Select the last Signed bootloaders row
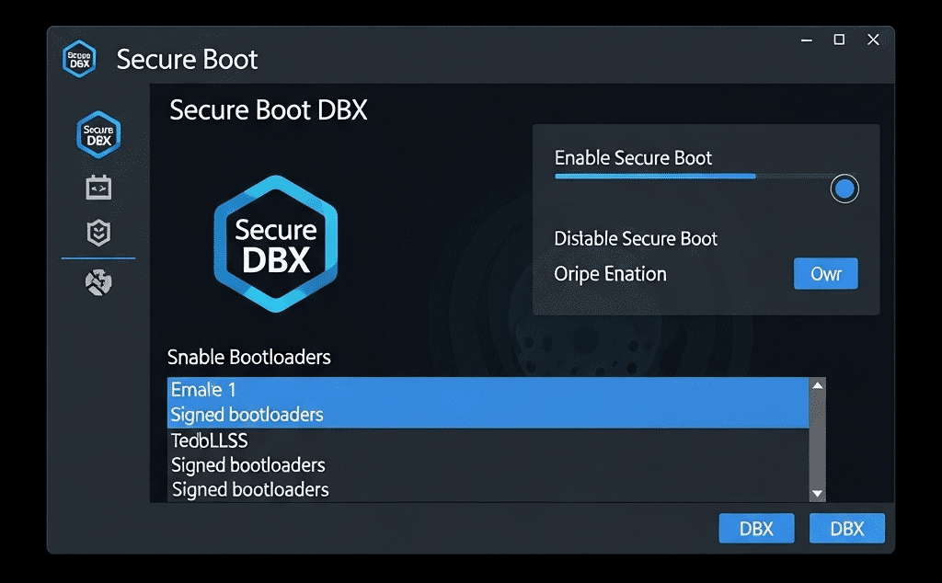This screenshot has width=942, height=583. pyautogui.click(x=488, y=489)
